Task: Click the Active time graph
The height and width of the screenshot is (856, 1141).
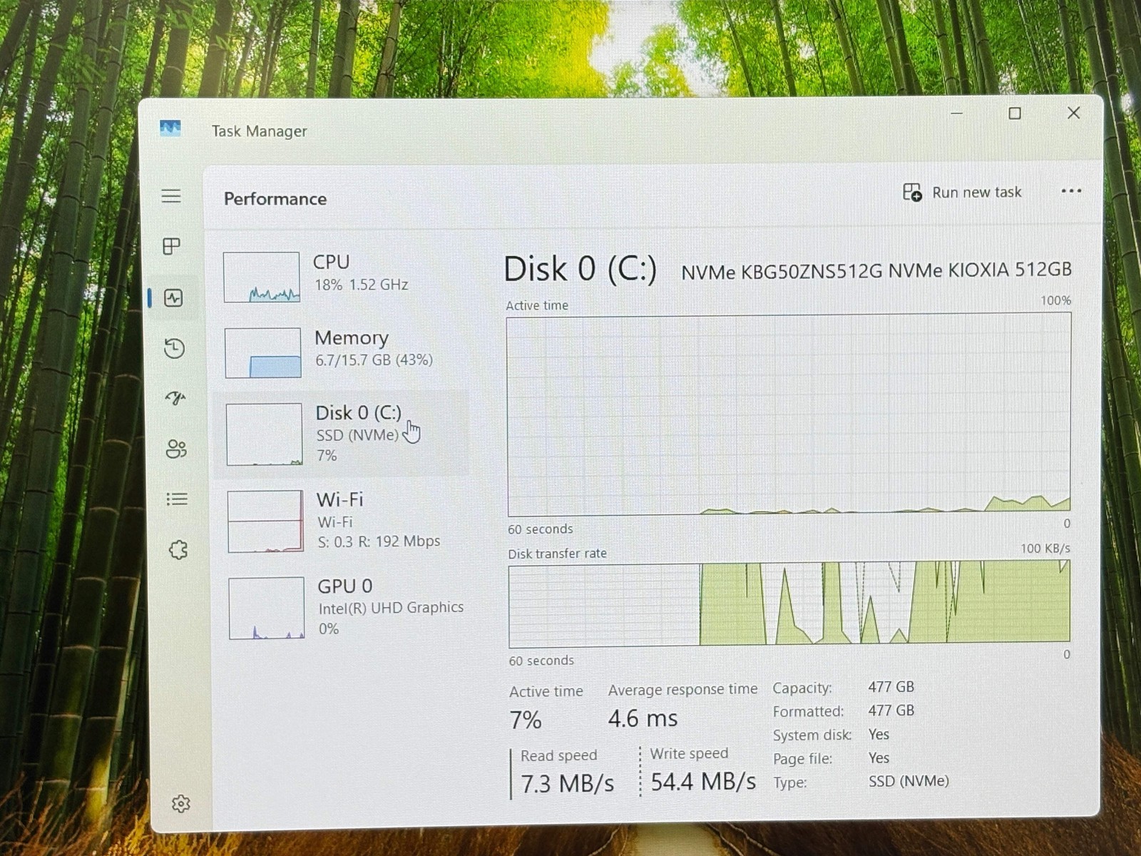Action: click(x=789, y=416)
